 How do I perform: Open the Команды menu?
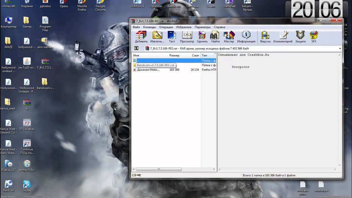click(x=149, y=27)
